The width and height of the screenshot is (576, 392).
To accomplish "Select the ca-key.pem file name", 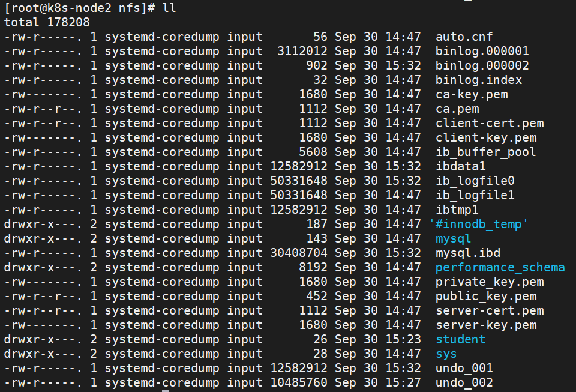I will pyautogui.click(x=471, y=95).
